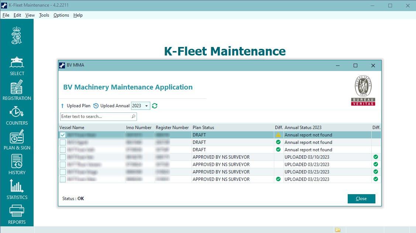Open the COUNTERS sidebar icon

[x=17, y=115]
